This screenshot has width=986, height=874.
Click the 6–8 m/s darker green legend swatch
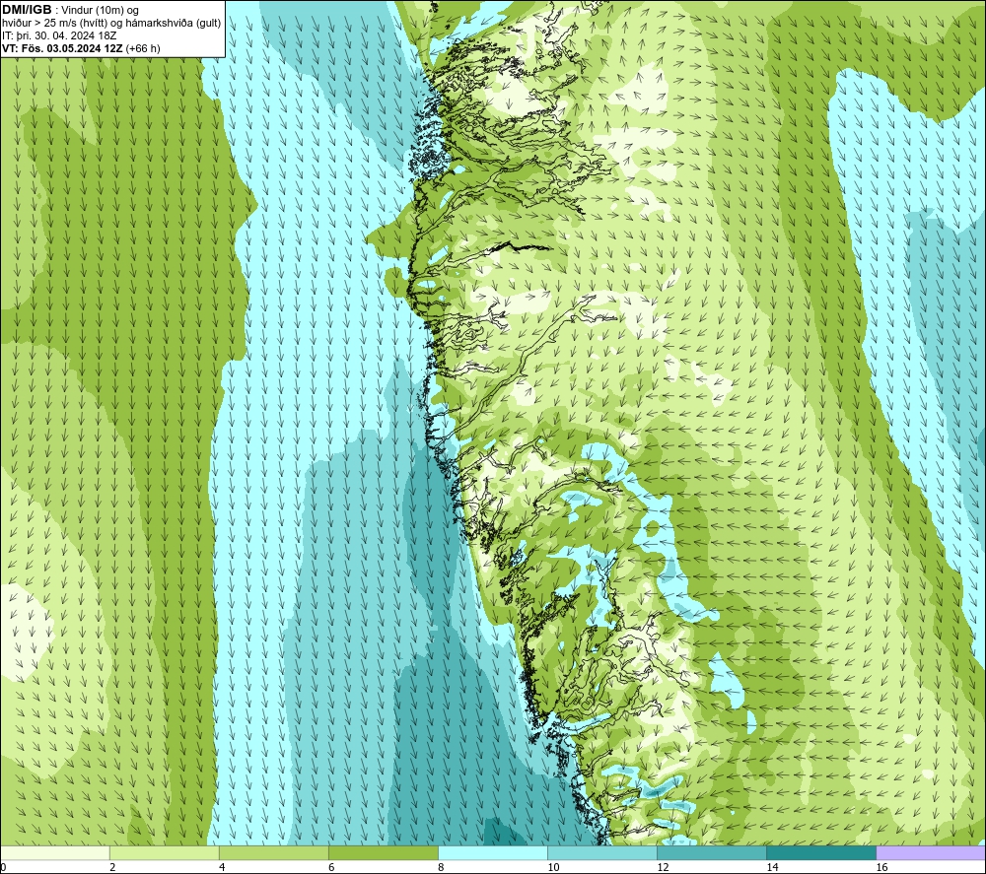point(383,852)
